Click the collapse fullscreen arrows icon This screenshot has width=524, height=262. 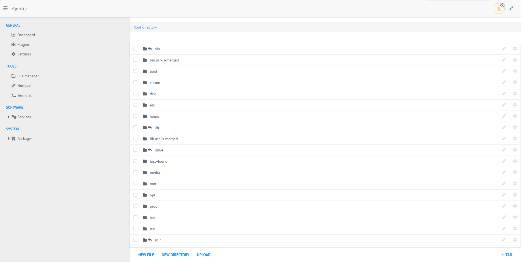coord(511,9)
